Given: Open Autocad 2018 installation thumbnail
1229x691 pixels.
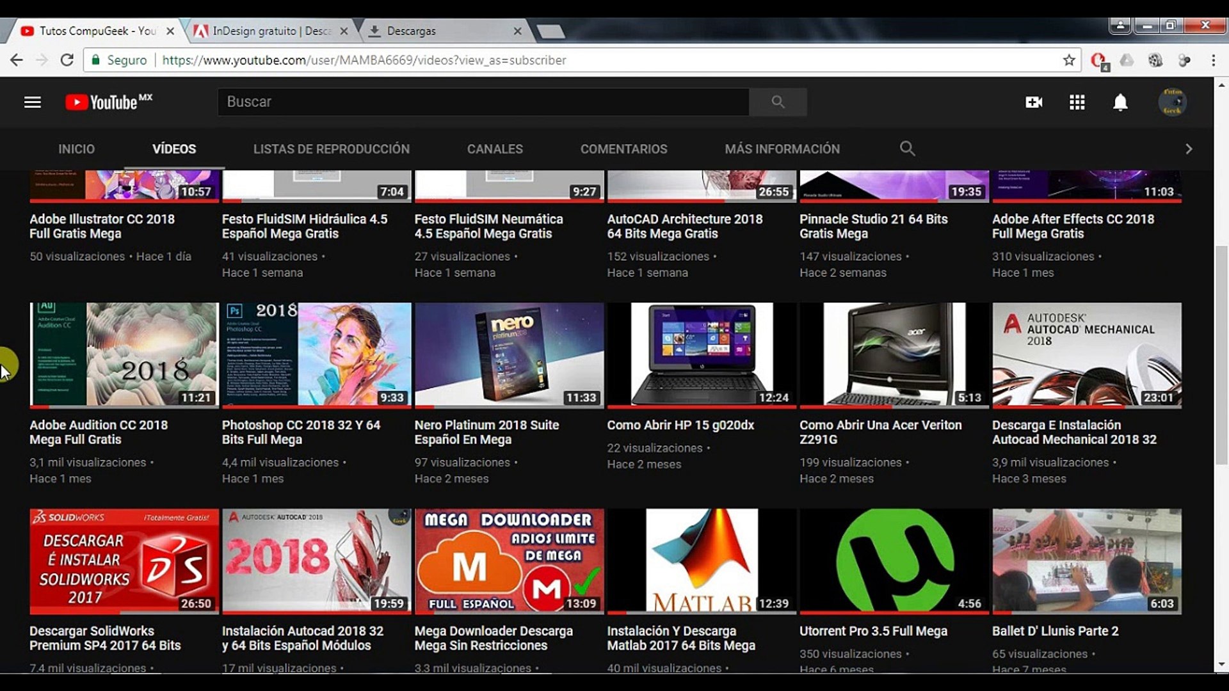Looking at the screenshot, I should point(317,561).
